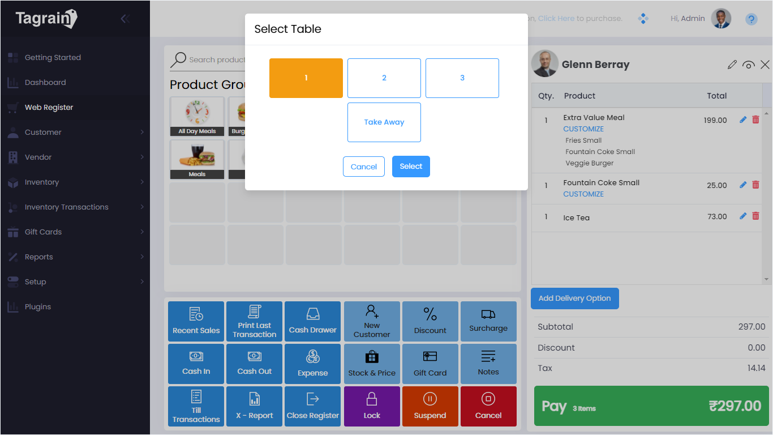Select table 2 in the dialog
Viewport: 773px width, 435px height.
(x=384, y=78)
